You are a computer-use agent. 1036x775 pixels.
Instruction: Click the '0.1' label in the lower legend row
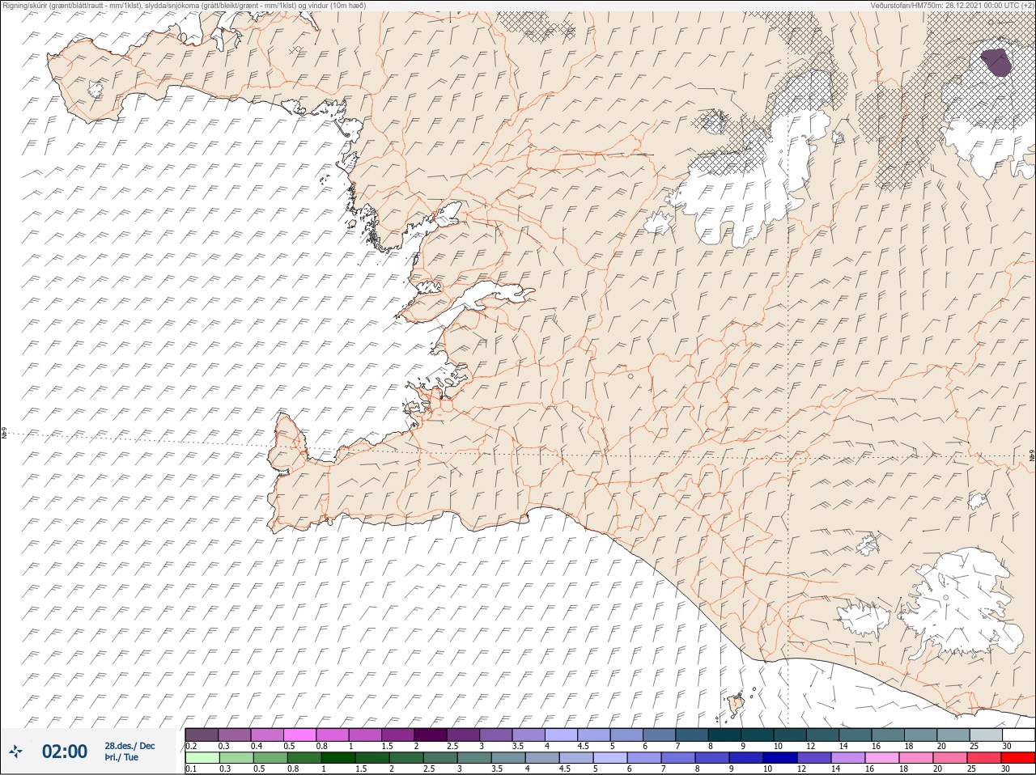191,769
